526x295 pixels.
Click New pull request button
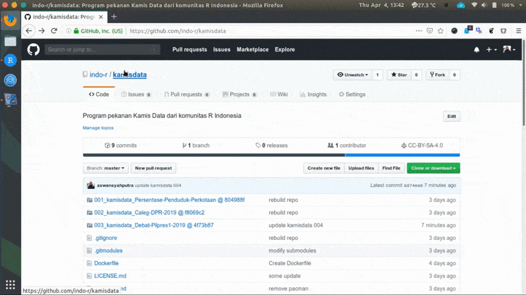[x=153, y=168]
